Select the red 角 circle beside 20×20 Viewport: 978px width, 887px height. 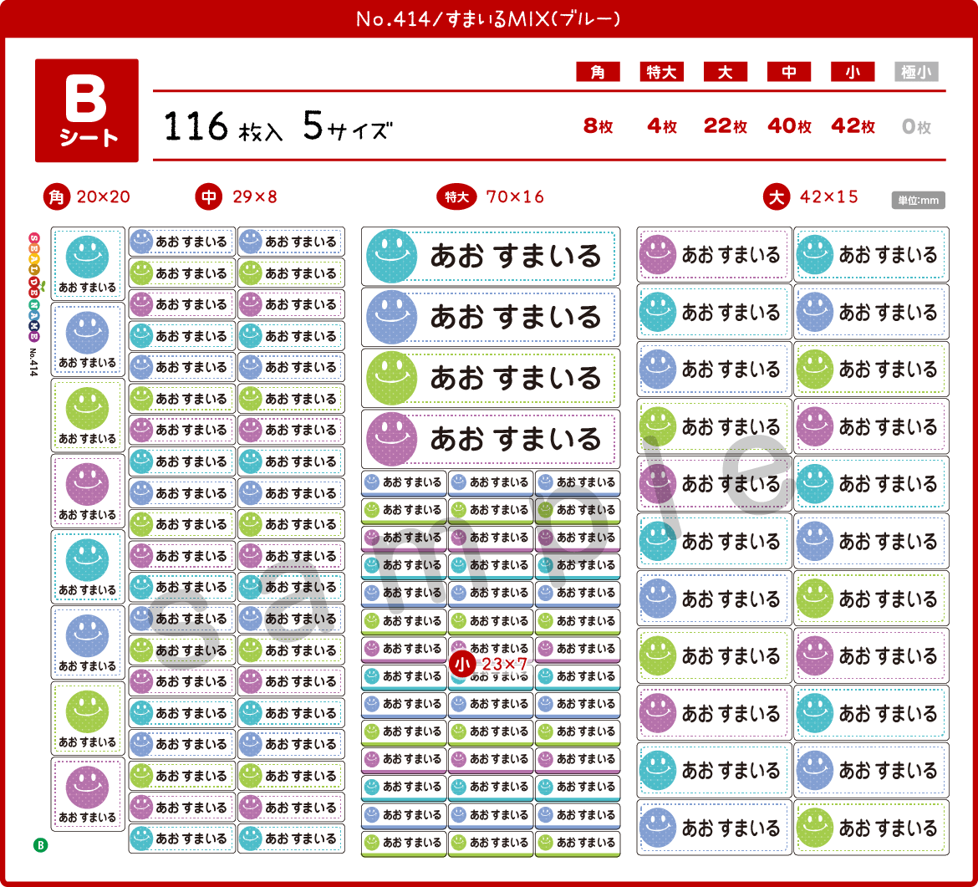57,197
